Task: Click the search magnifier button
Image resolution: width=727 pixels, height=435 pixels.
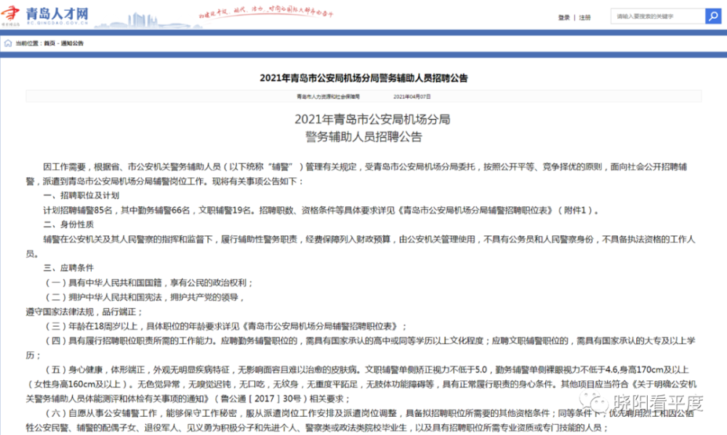Action: (x=713, y=16)
